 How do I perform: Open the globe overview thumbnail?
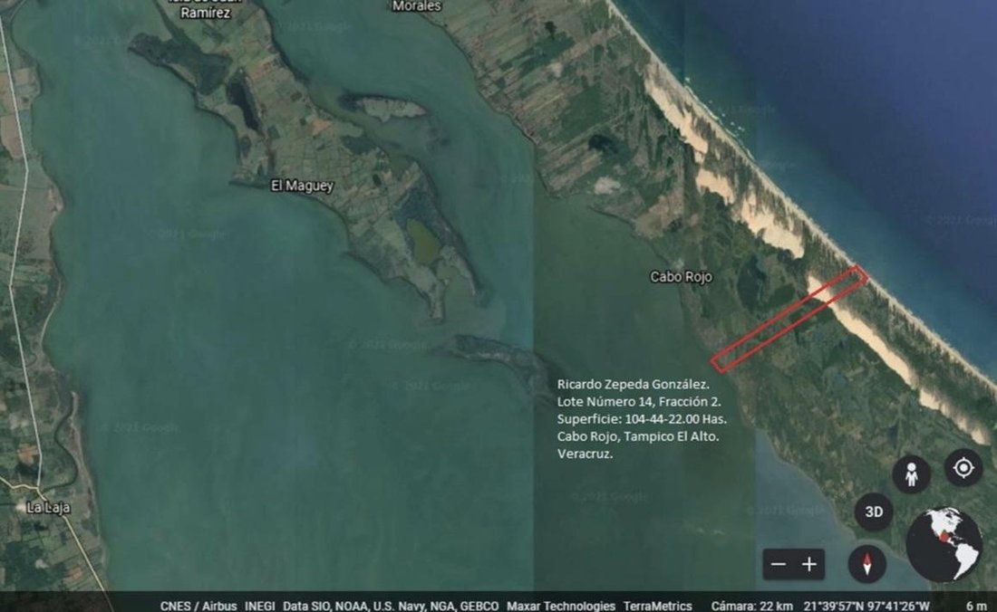click(x=944, y=545)
